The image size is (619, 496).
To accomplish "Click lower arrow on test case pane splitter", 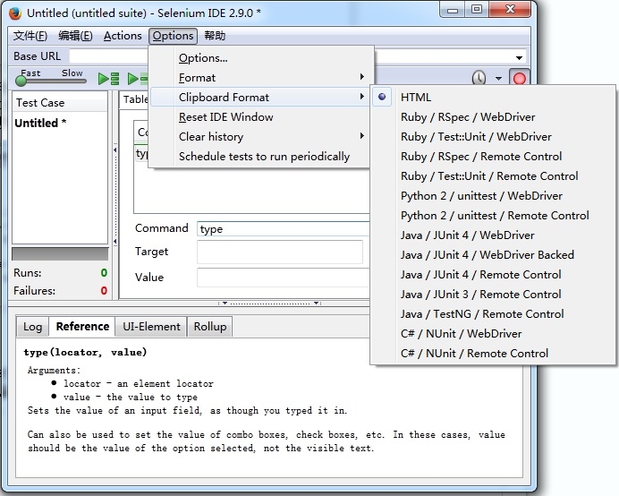I will (x=114, y=241).
